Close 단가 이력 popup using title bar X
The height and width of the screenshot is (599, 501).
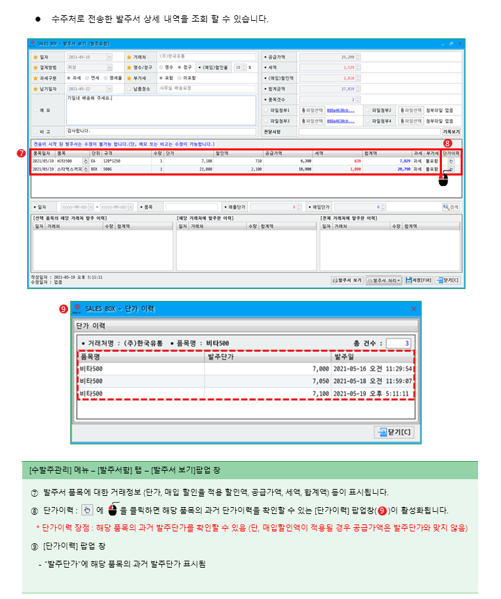pos(413,309)
